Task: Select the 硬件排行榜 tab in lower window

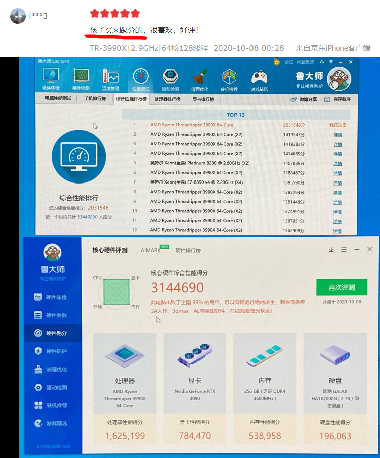Action: 188,250
